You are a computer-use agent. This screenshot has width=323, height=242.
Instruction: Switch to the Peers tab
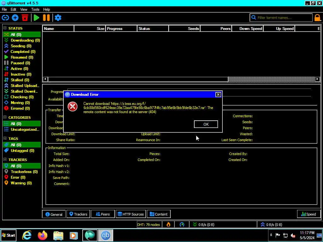103,214
